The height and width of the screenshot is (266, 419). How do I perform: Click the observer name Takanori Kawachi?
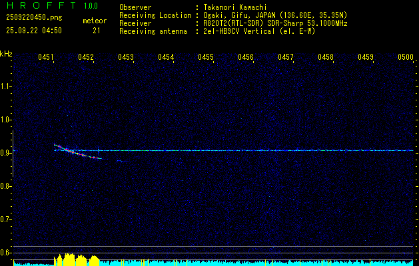[x=236, y=7]
